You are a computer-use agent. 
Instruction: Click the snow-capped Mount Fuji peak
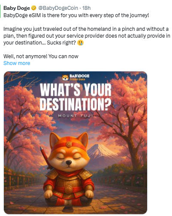pyautogui.click(x=100, y=149)
